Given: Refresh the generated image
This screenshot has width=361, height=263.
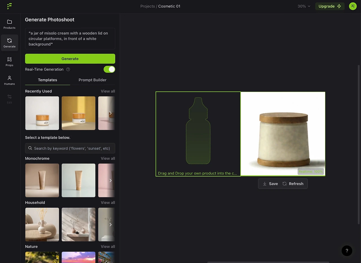Looking at the screenshot, I should pyautogui.click(x=293, y=184).
